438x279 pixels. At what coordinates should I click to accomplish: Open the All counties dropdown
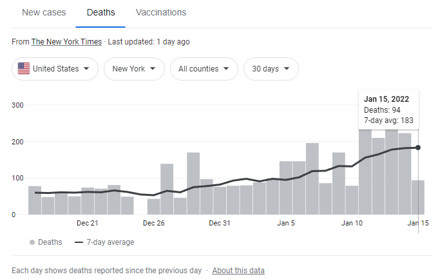[204, 69]
